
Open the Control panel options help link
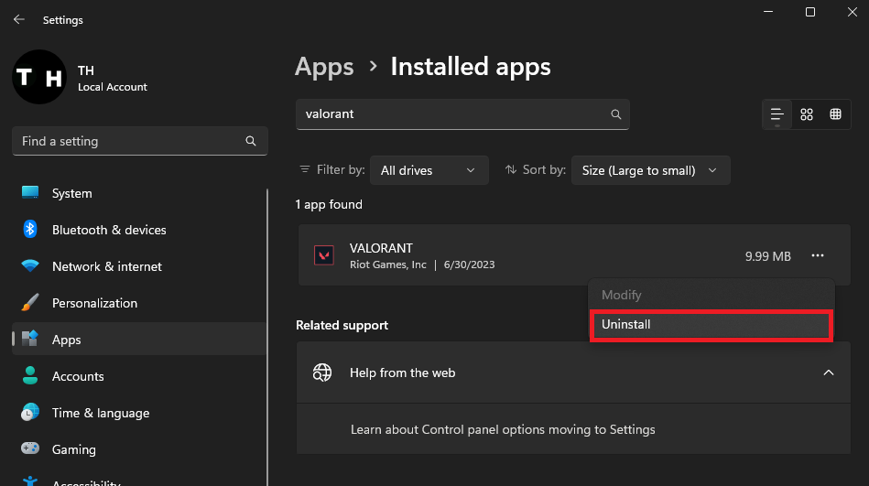point(503,429)
